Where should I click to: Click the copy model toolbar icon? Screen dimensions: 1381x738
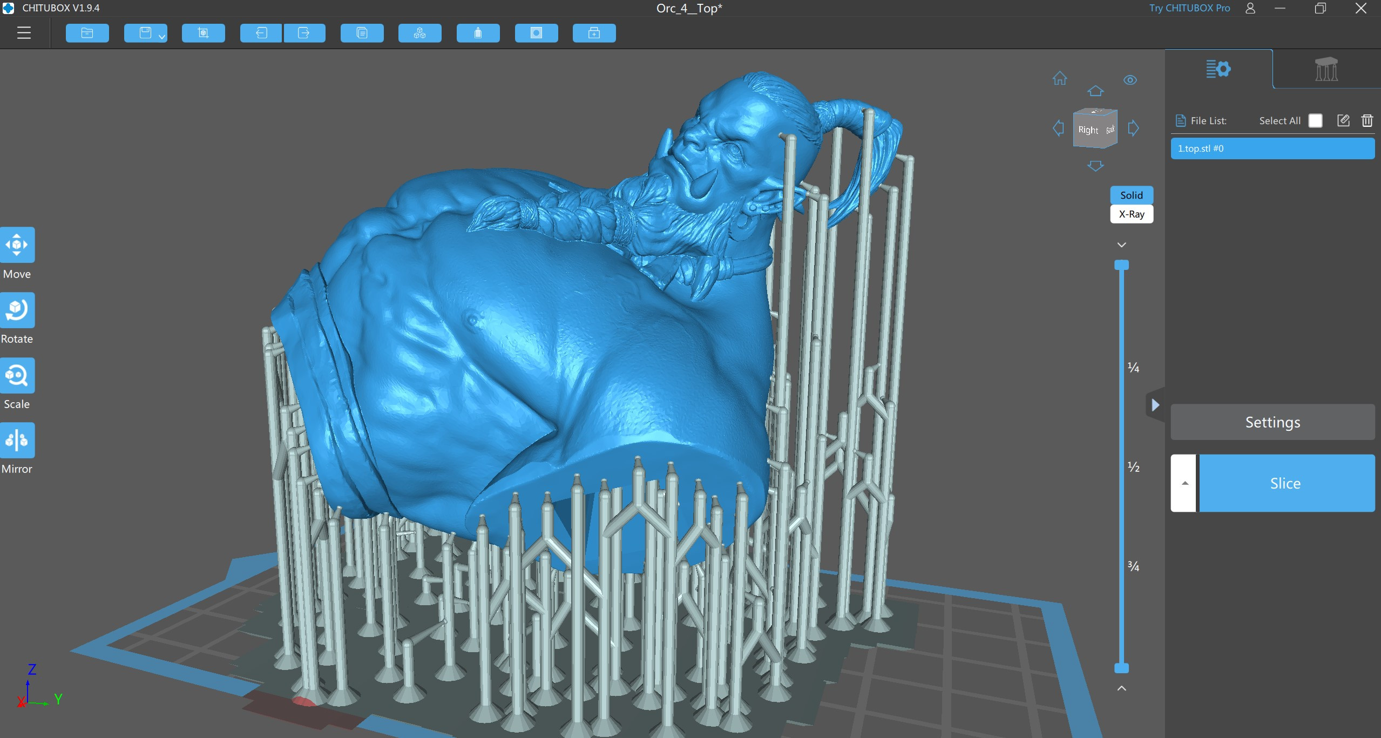362,33
